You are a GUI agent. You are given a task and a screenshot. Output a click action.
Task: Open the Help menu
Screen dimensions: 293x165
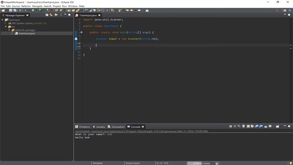coord(81,6)
